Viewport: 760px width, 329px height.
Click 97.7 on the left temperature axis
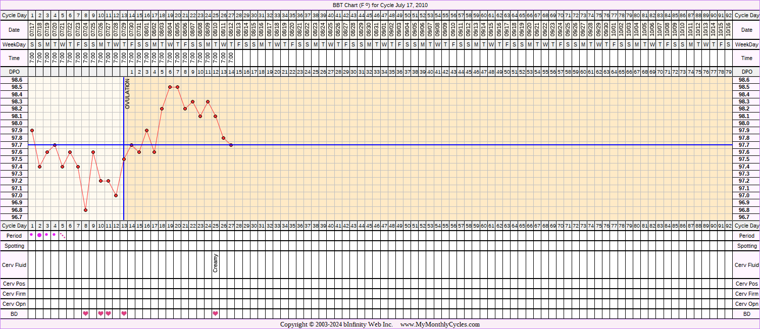pos(17,145)
